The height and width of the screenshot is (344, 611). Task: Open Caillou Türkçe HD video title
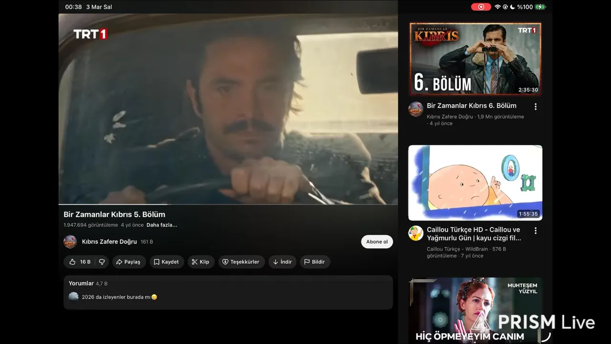click(474, 234)
